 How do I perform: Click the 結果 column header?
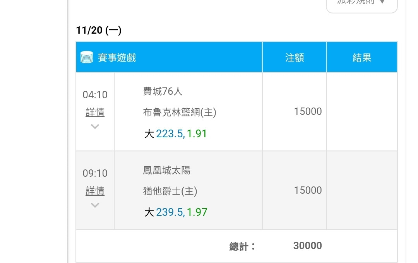click(x=362, y=57)
